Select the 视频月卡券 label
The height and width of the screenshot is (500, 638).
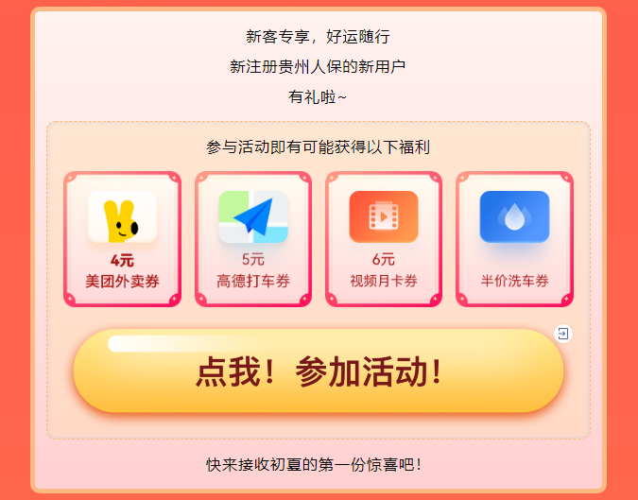tap(384, 281)
